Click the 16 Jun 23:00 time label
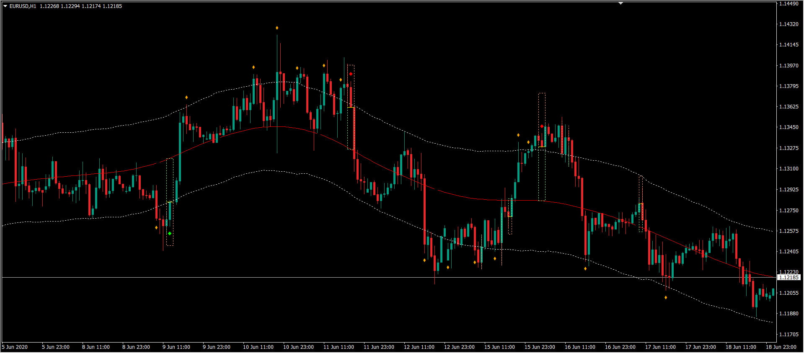This screenshot has height=353, width=804. coord(620,347)
